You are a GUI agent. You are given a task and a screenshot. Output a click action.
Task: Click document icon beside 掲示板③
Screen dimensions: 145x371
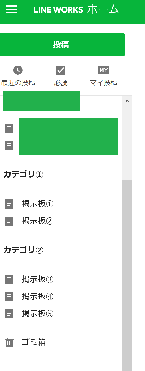(9, 279)
